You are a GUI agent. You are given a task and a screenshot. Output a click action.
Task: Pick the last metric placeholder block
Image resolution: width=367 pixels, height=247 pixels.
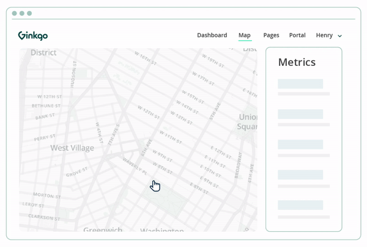click(300, 206)
